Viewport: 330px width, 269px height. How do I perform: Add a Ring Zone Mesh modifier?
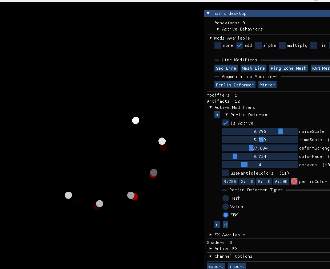tap(288, 68)
